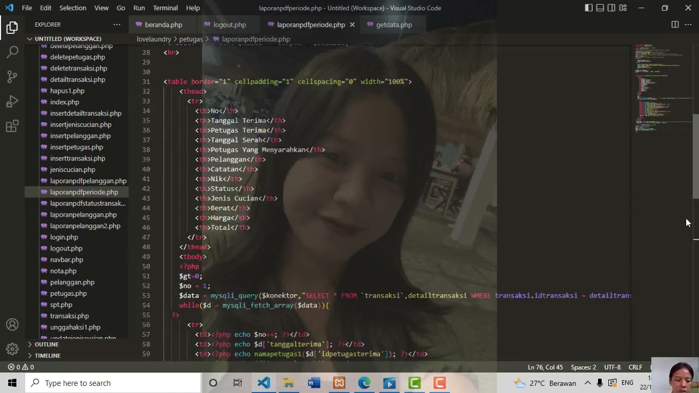This screenshot has height=393, width=699.
Task: Click lovelaundry breadcrumb segment
Action: click(x=153, y=39)
